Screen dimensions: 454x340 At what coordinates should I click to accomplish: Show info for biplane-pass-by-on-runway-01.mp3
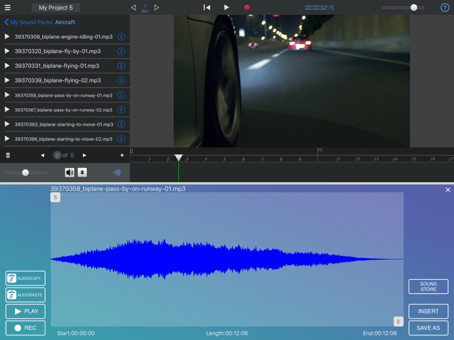(x=121, y=95)
